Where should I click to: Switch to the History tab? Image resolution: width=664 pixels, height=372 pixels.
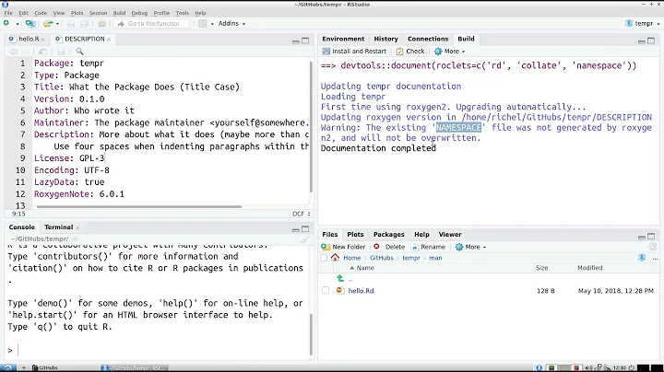(385, 39)
